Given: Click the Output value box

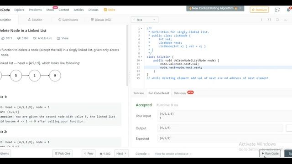Looking at the screenshot, I should click(x=220, y=128).
